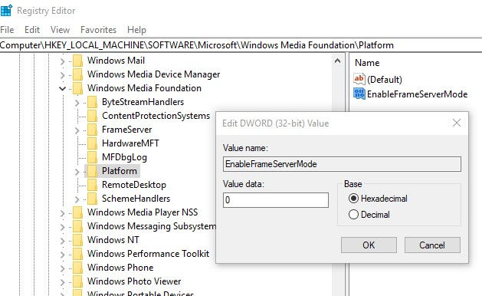The image size is (482, 296).
Task: Open the Favorites menu
Action: point(98,30)
